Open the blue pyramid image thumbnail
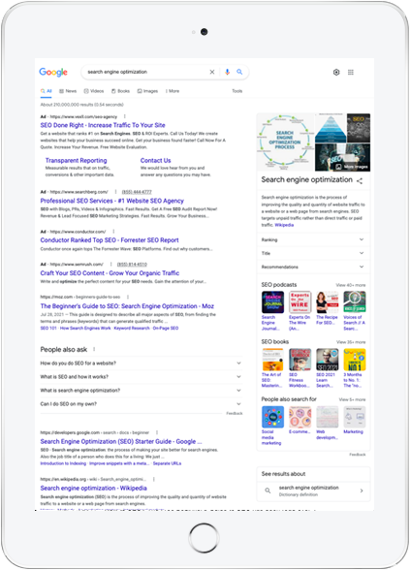 tap(330, 128)
